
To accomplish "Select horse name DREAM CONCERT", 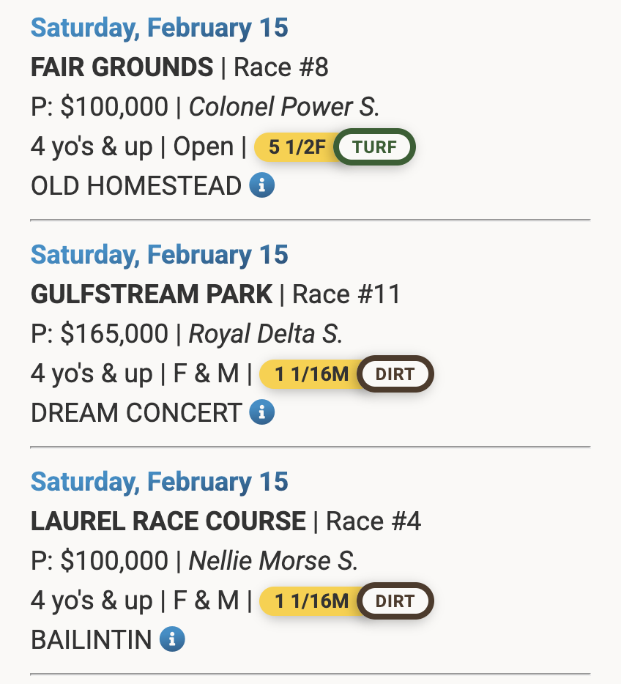I will [135, 413].
